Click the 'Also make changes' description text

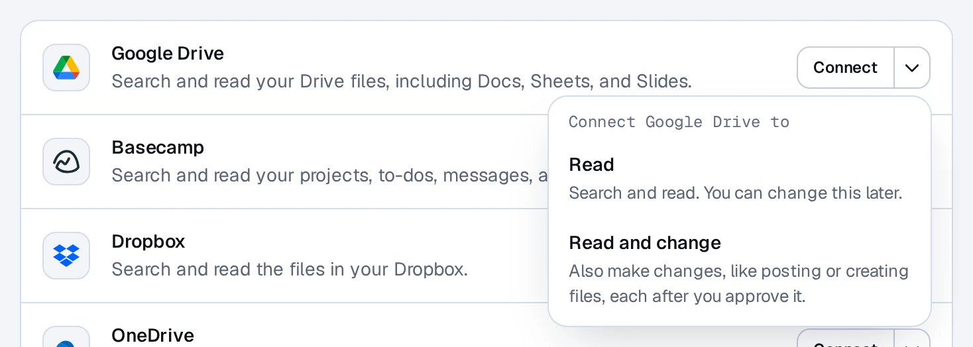point(738,283)
